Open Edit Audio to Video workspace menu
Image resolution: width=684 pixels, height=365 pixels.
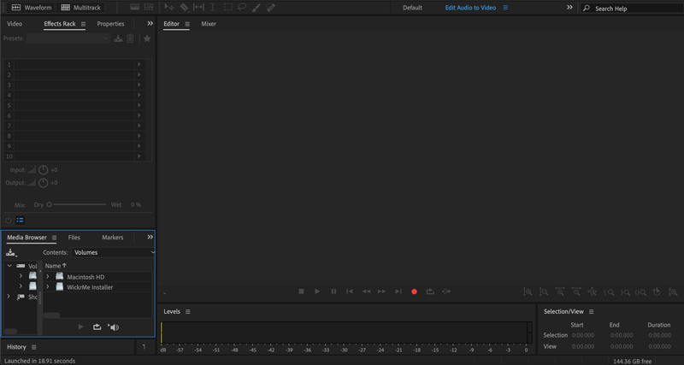coord(505,8)
